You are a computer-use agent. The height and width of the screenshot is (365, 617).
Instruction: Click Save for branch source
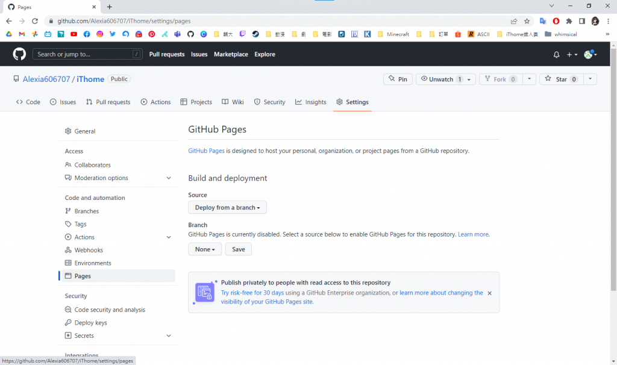239,249
